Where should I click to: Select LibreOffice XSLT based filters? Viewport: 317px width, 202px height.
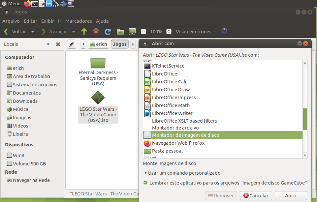[223, 121]
